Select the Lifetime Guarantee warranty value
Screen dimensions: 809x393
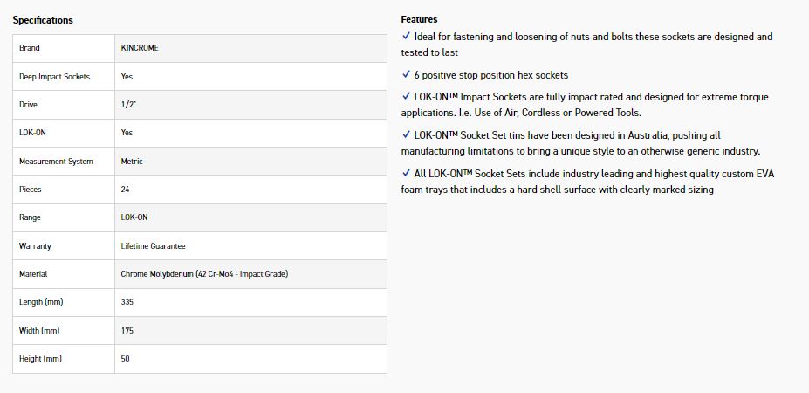153,246
